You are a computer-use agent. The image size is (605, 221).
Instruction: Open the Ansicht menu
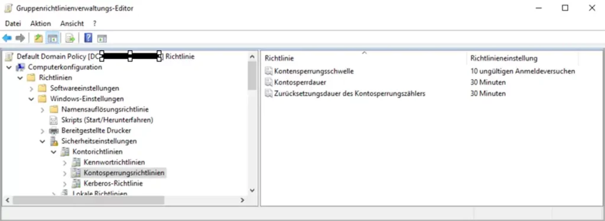71,24
